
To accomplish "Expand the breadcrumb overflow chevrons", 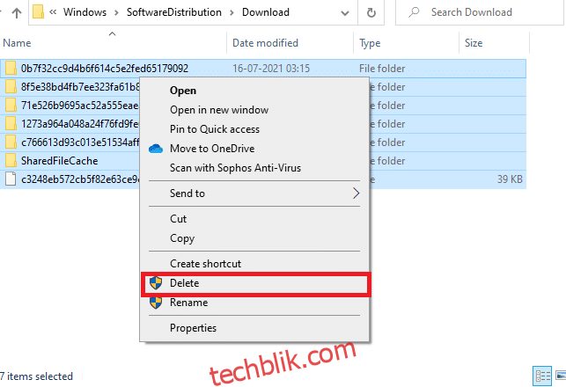I will (53, 12).
